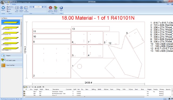Click the Return arrow icon
The height and width of the screenshot is (100, 173).
coord(3,8)
